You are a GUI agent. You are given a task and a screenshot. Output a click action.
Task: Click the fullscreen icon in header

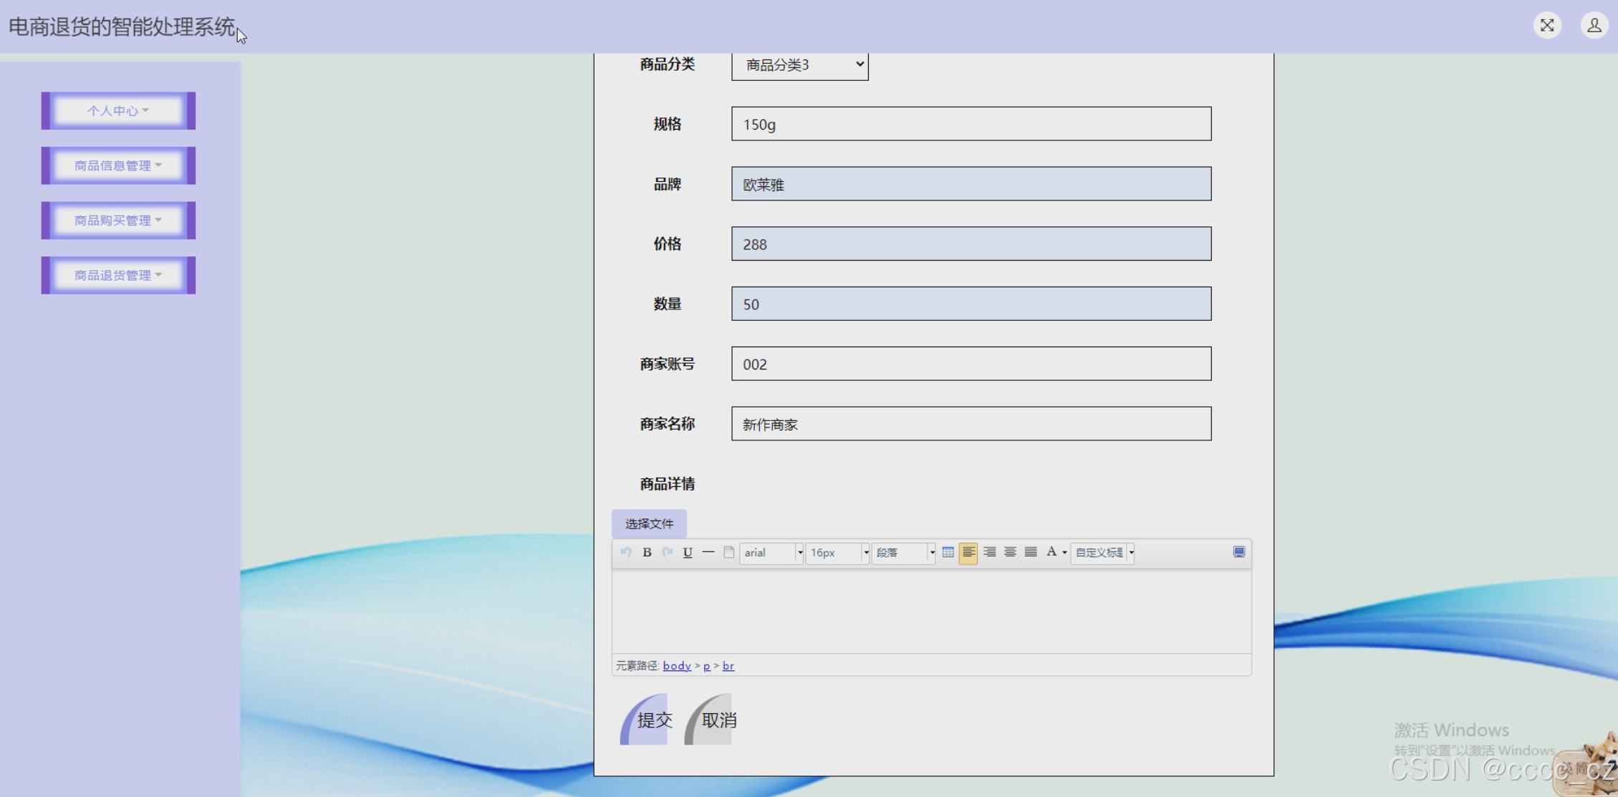coord(1547,26)
